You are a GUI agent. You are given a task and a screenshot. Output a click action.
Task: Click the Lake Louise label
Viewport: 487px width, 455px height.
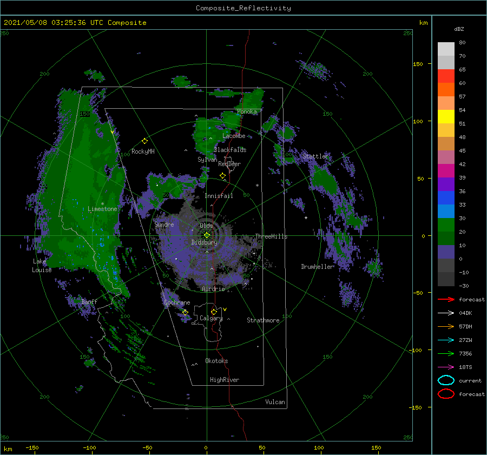[x=42, y=266]
